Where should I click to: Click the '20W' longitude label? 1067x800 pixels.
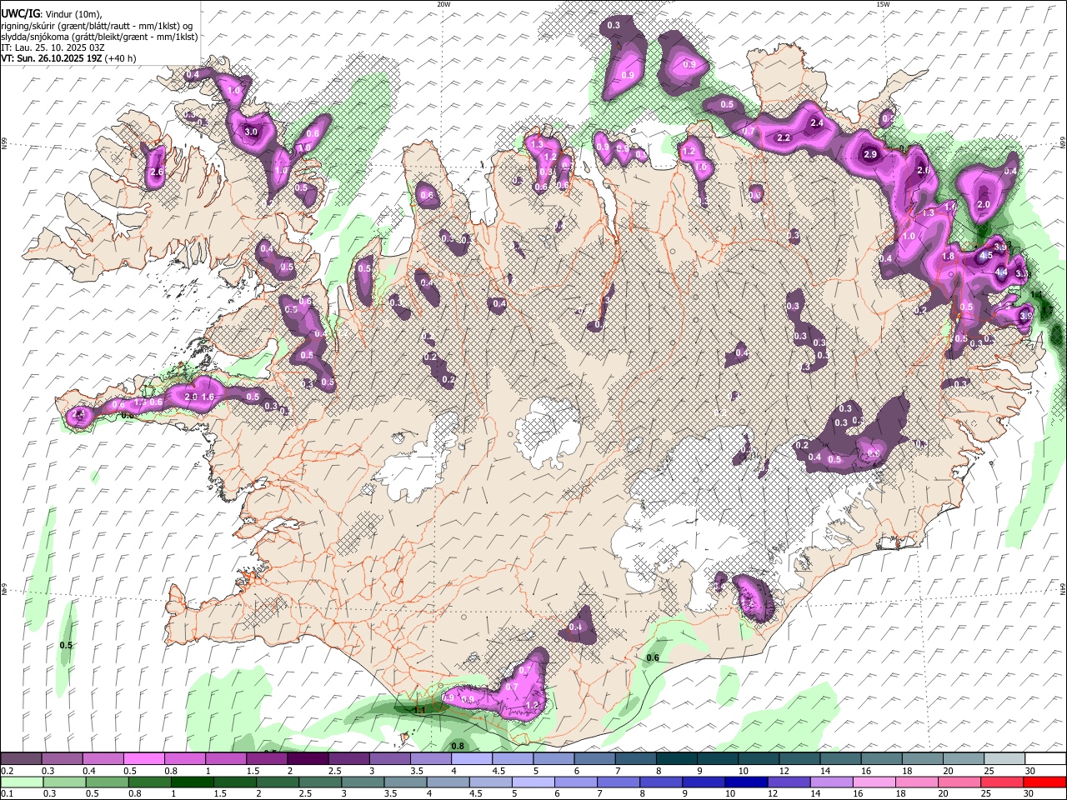[443, 4]
